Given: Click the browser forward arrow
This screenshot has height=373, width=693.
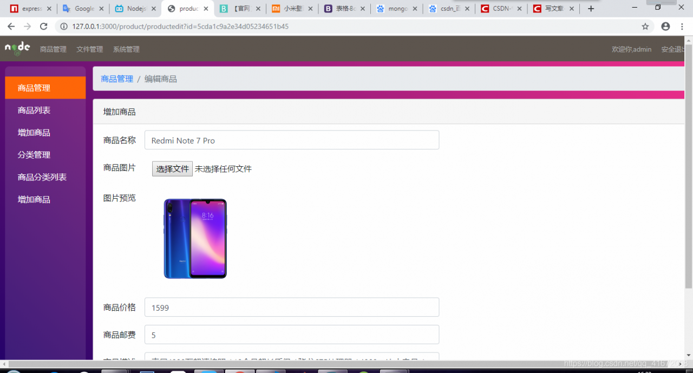Looking at the screenshot, I should pos(28,26).
